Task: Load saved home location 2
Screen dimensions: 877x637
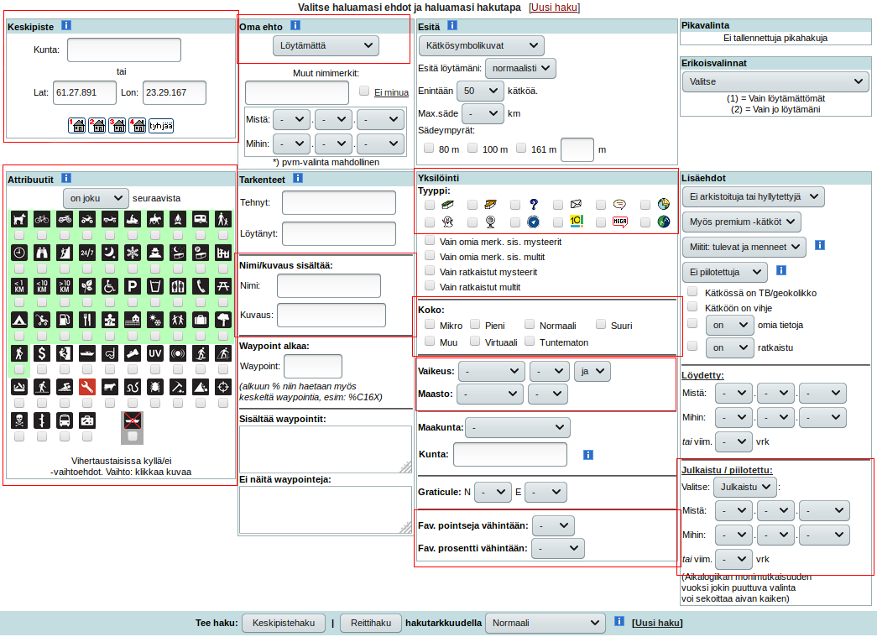Action: (x=97, y=125)
